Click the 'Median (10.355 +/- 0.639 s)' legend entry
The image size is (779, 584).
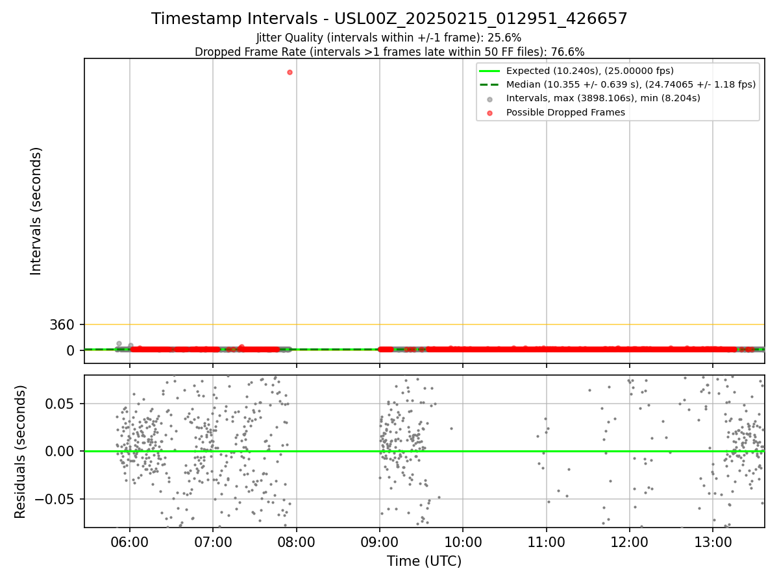point(631,84)
